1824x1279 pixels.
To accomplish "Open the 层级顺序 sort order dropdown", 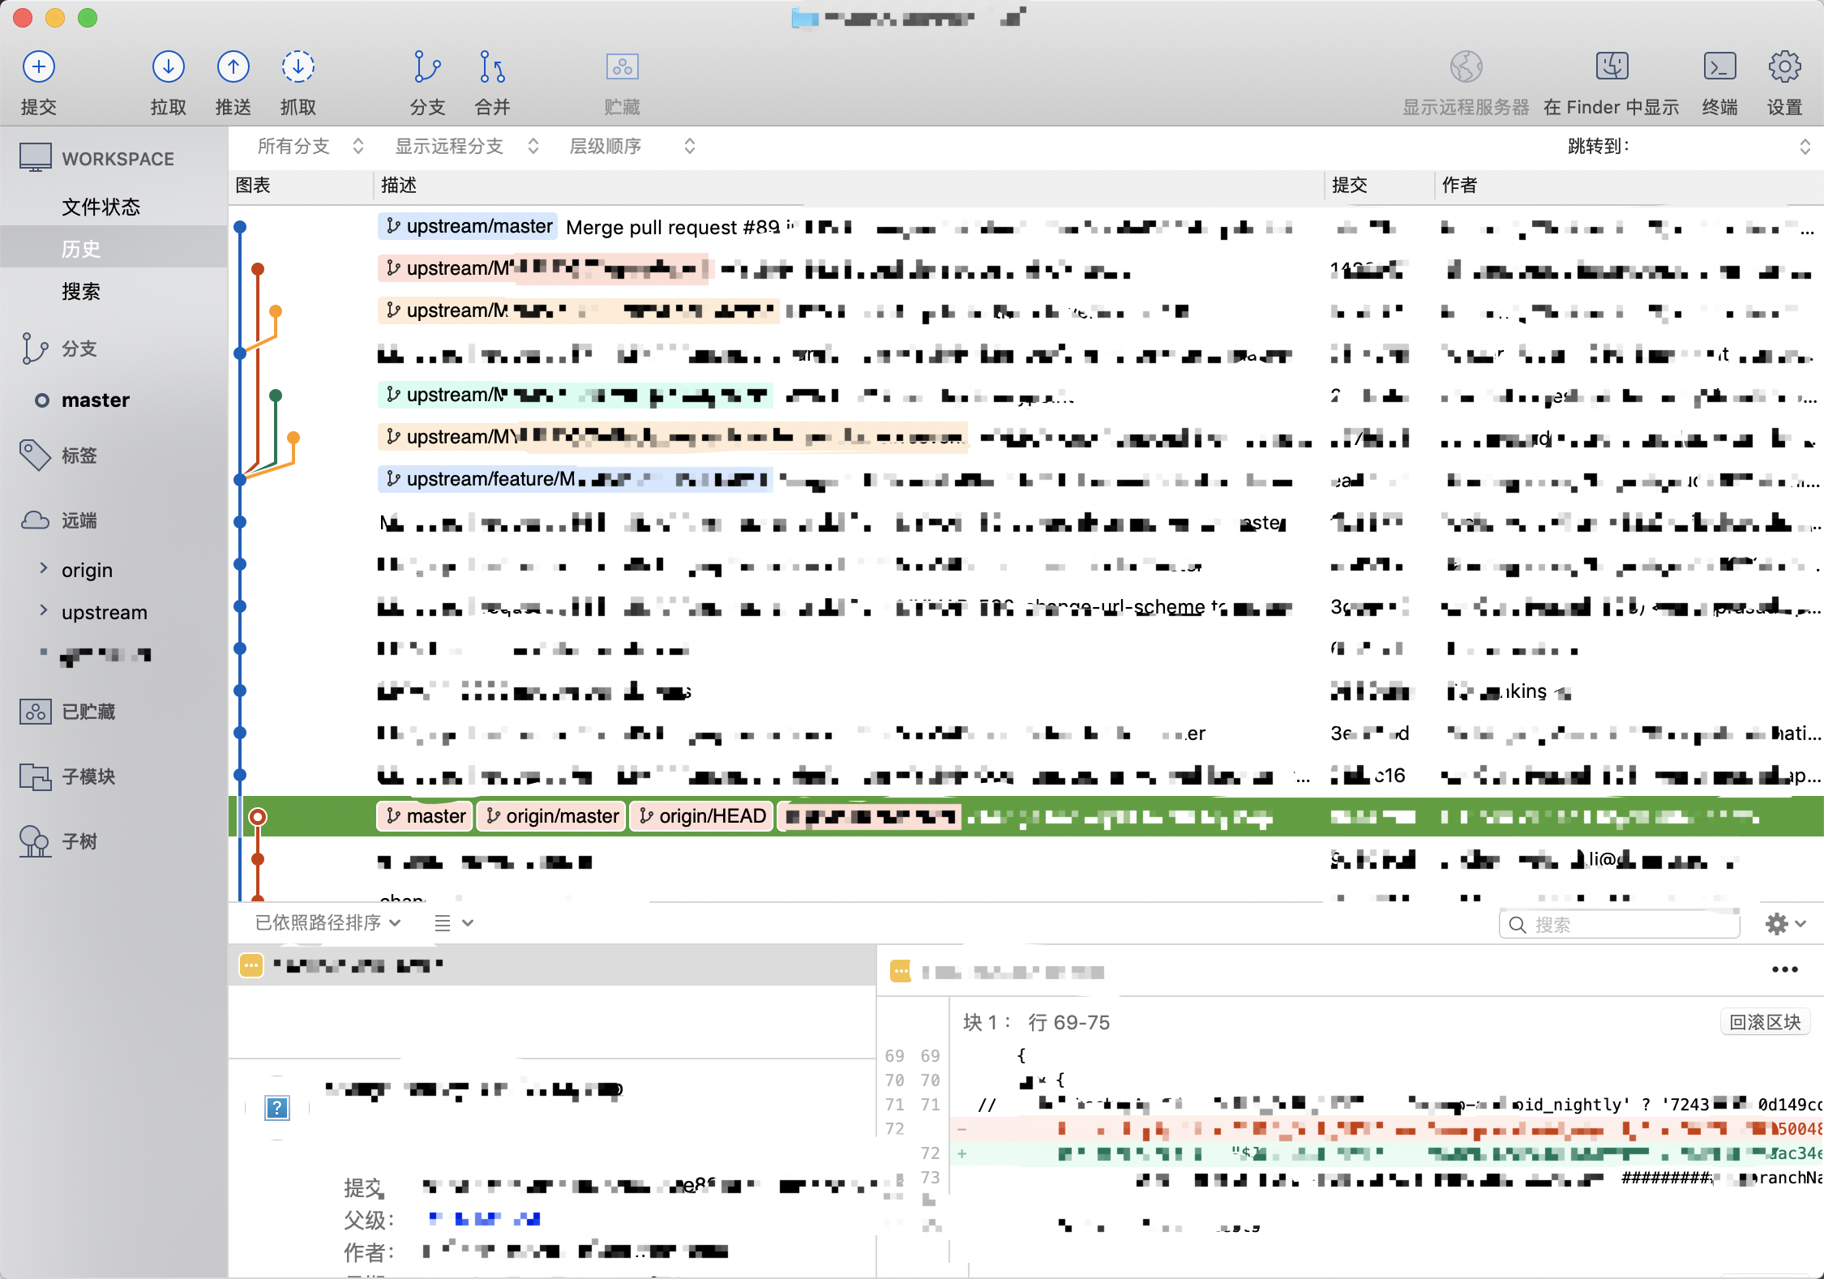I will 631,146.
